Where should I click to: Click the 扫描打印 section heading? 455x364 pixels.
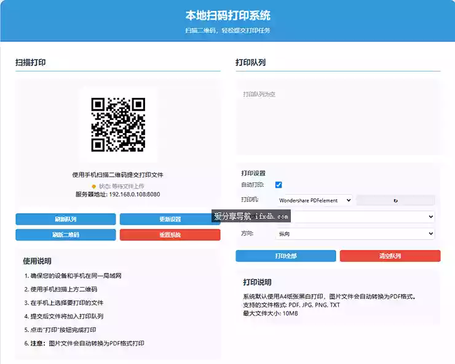[31, 62]
